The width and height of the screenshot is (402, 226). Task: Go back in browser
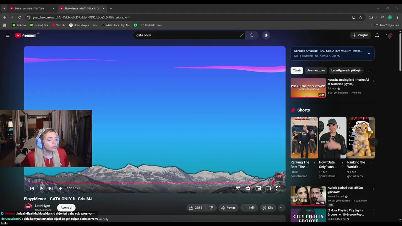point(4,17)
